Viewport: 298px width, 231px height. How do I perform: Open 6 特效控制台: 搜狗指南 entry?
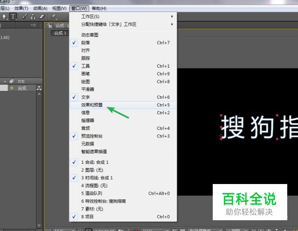[x=123, y=201]
